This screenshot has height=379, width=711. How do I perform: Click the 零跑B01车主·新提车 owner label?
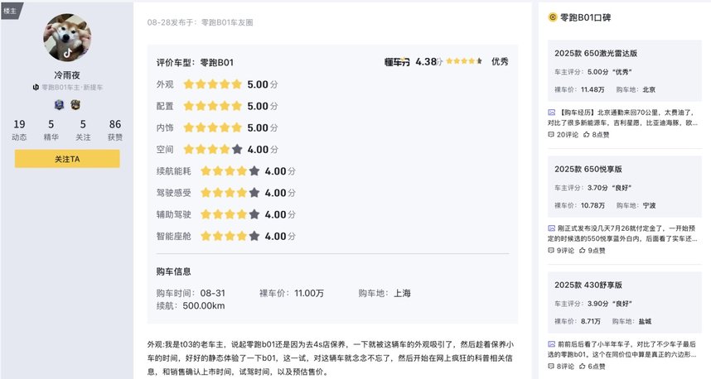click(72, 88)
